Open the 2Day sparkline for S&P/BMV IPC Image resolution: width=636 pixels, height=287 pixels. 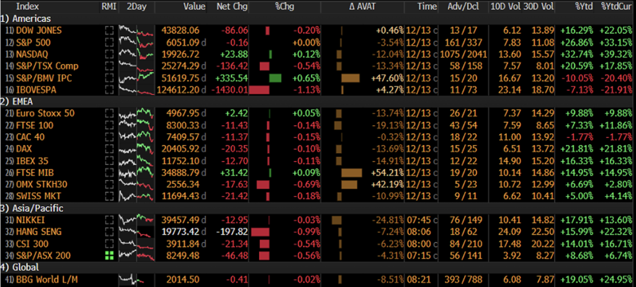point(136,78)
